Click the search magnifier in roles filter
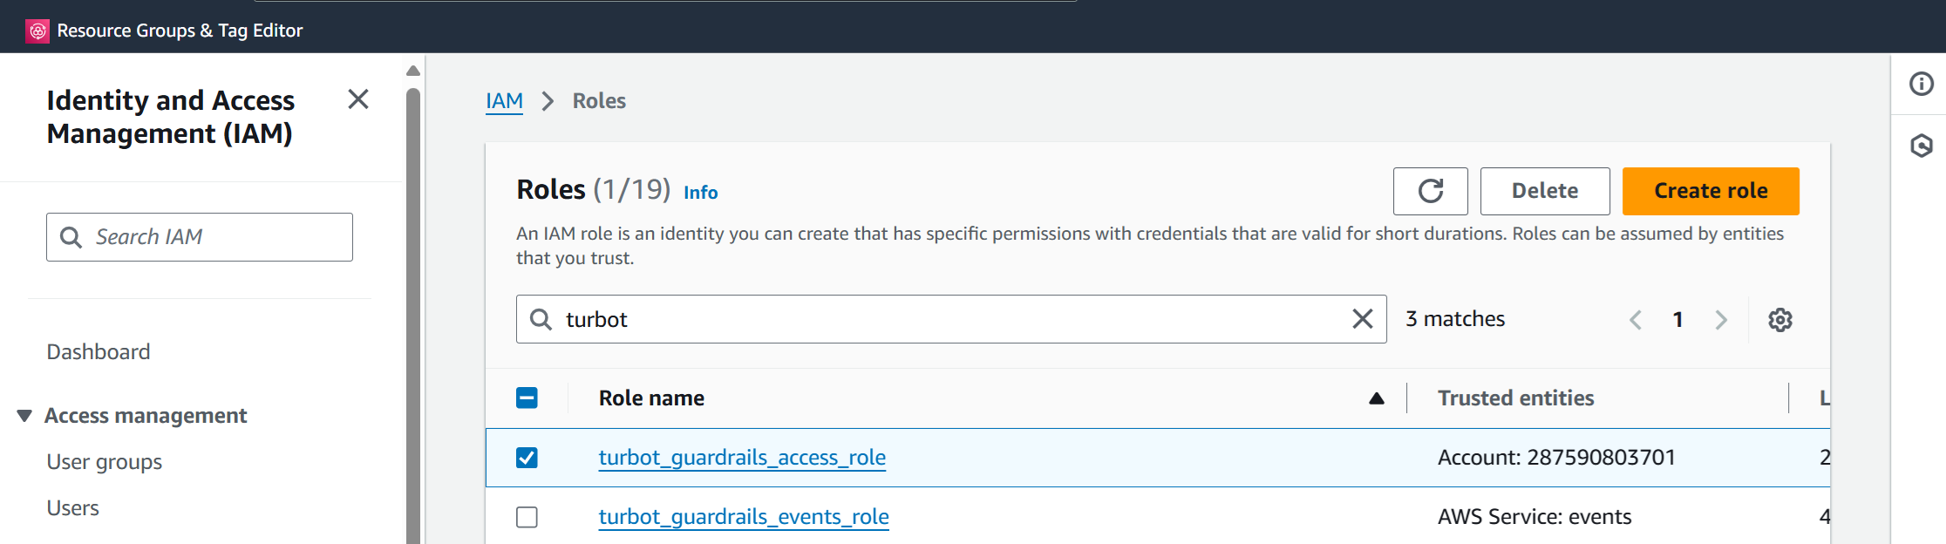The image size is (1946, 544). 541,319
